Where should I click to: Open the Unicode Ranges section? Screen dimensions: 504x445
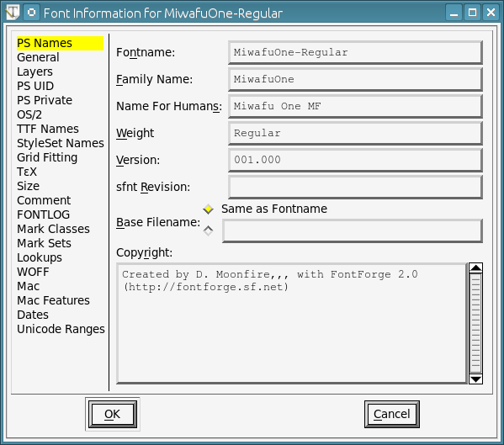pos(60,329)
